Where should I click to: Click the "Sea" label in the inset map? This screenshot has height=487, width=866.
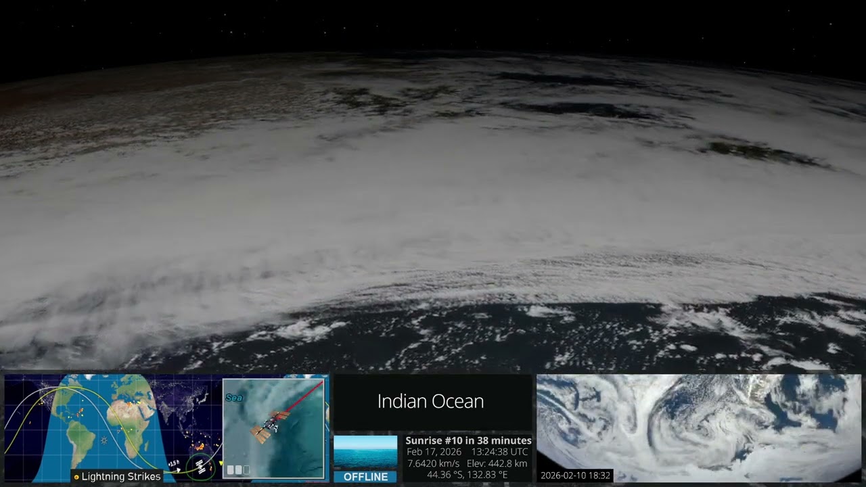pyautogui.click(x=234, y=398)
